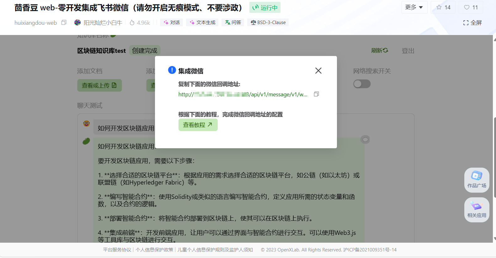The width and height of the screenshot is (496, 258).
Task: Click the 查看教程 tutorial button
Action: (x=198, y=125)
